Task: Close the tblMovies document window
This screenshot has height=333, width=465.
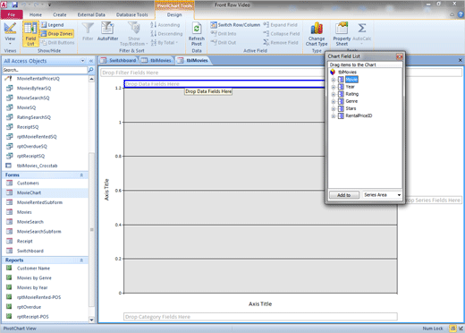Action: pos(460,60)
